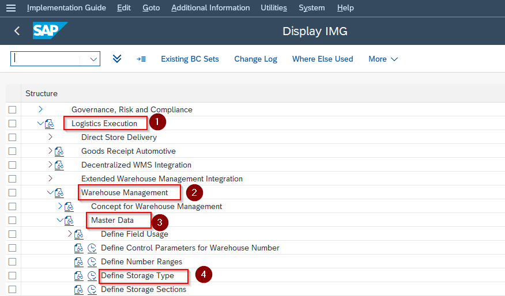Open the Goto menu
The image size is (505, 296).
(151, 7)
